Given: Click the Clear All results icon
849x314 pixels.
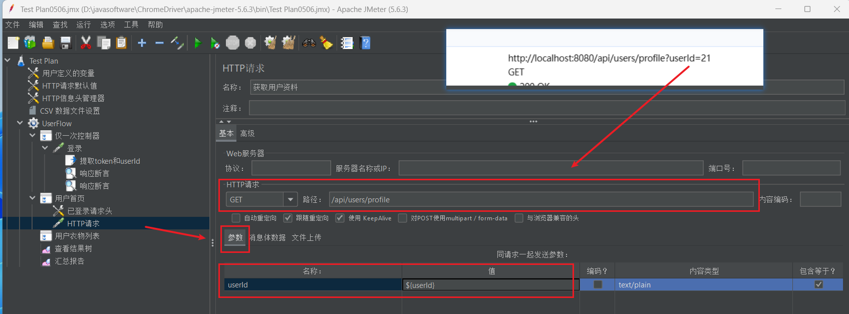Looking at the screenshot, I should point(289,43).
